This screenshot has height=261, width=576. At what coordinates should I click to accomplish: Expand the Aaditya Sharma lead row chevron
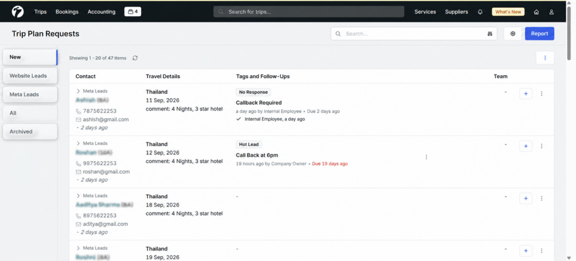78,196
